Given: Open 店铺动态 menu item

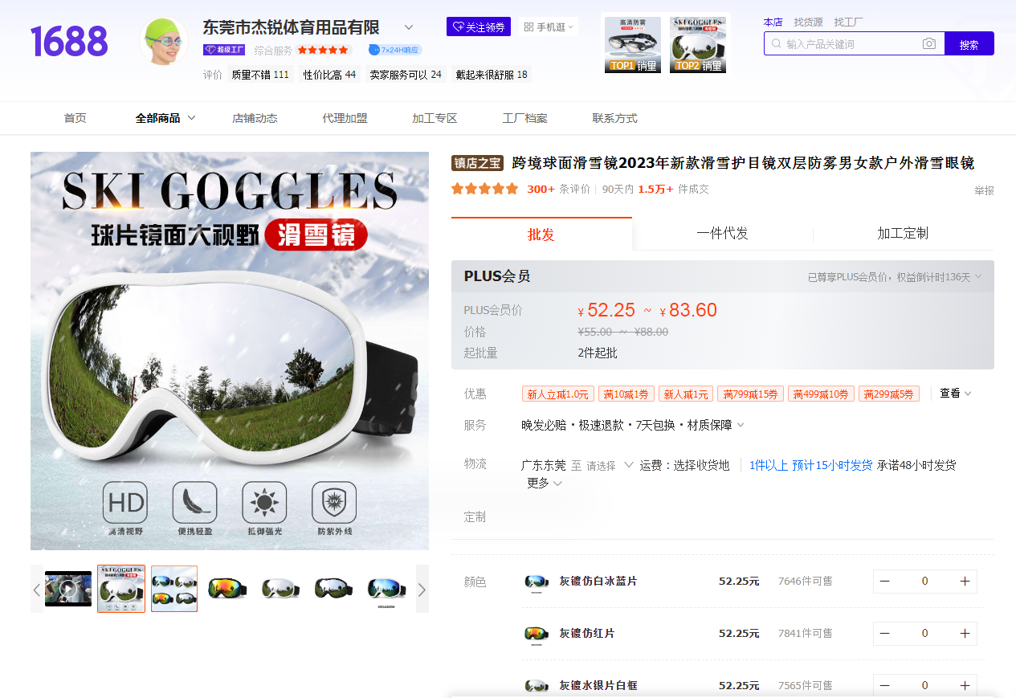Looking at the screenshot, I should coord(255,118).
